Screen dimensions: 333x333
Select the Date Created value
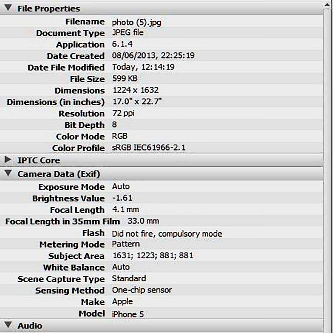(153, 56)
